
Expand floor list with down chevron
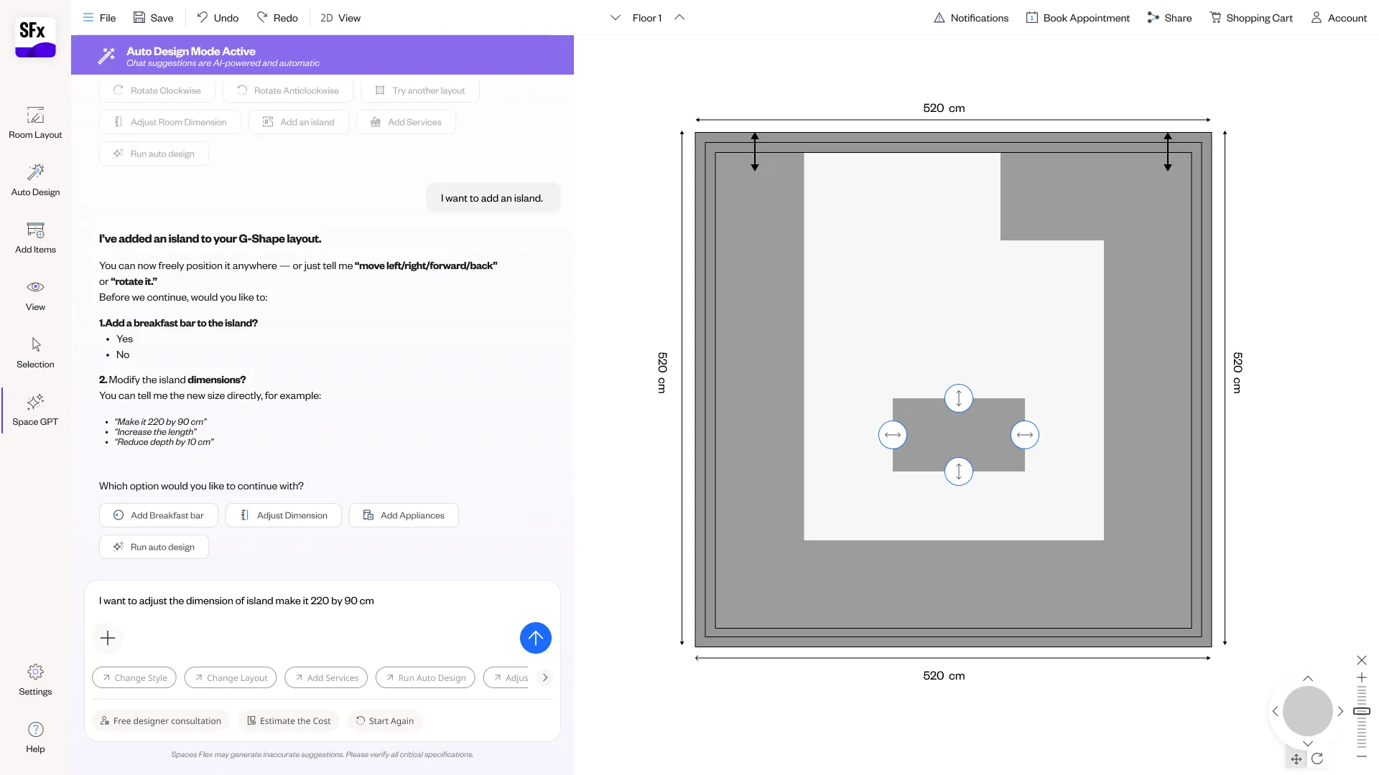coord(616,18)
